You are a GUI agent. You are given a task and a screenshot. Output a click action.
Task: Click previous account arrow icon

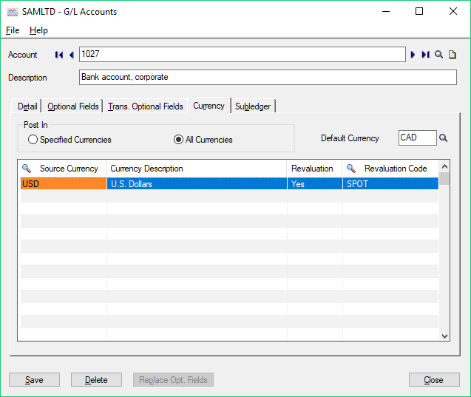71,55
